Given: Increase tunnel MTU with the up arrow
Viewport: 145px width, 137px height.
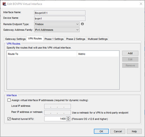Looking at the screenshot, I should coord(68,118).
